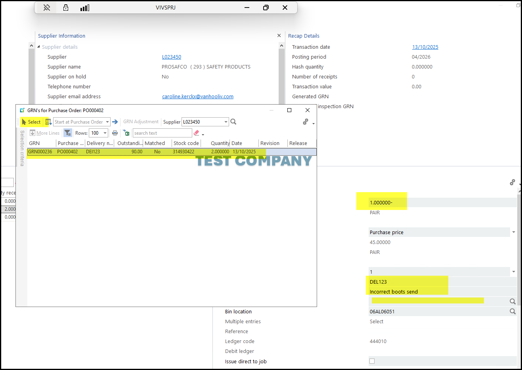The width and height of the screenshot is (522, 370).
Task: Click the supplier email address link
Action: (197, 97)
